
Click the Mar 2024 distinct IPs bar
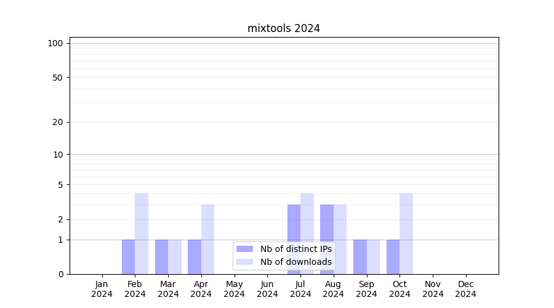(161, 257)
